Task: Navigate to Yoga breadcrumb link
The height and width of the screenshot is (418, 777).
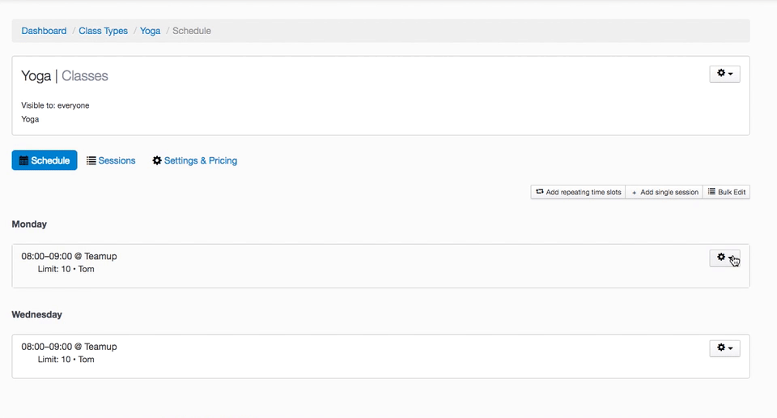Action: (x=150, y=31)
